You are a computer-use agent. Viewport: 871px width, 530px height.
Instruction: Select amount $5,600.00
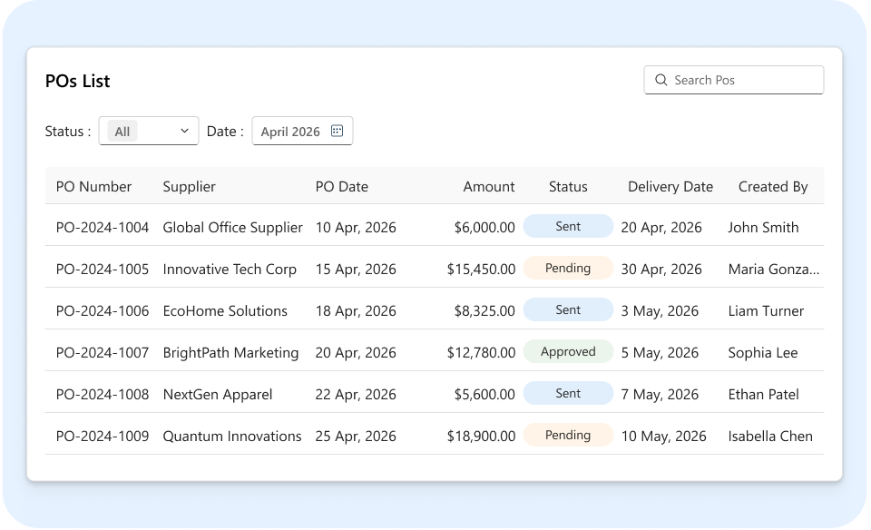pyautogui.click(x=484, y=394)
